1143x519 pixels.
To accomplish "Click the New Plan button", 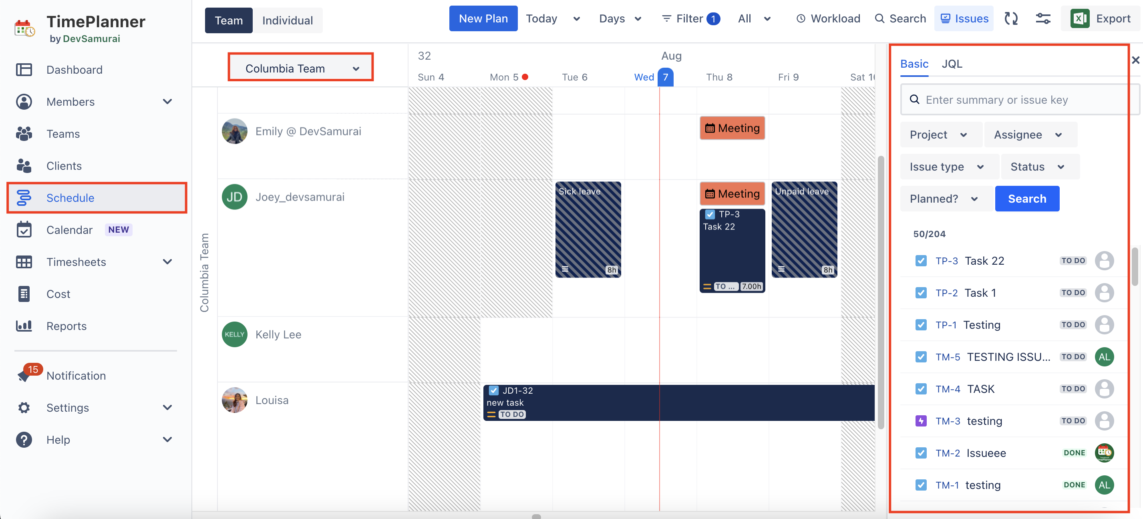I will [483, 19].
